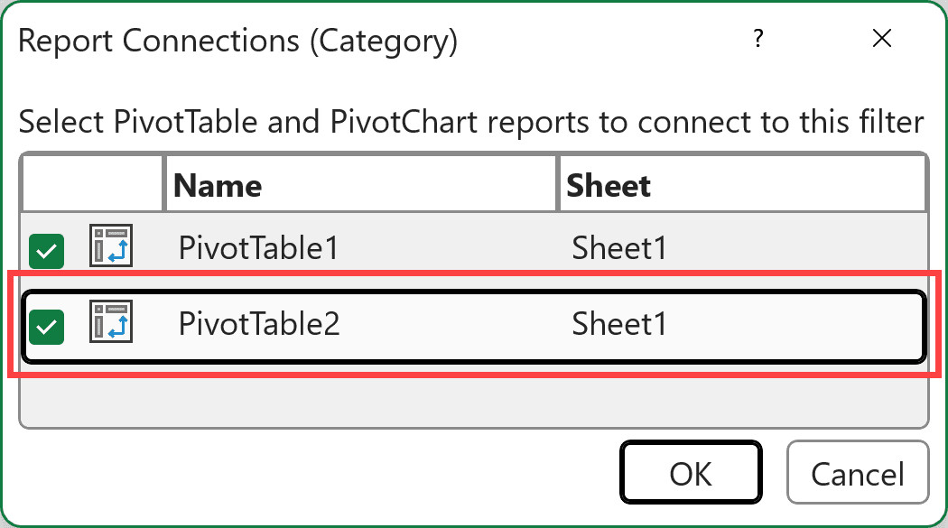Image resolution: width=948 pixels, height=528 pixels.
Task: Disable the PivotTable2 connection checkbox
Action: click(45, 326)
